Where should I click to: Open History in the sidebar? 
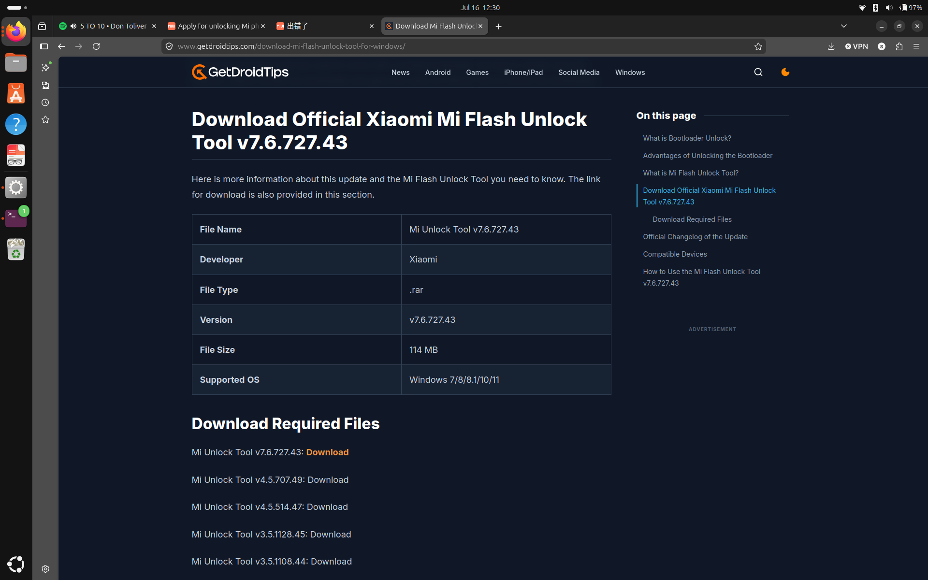(45, 102)
